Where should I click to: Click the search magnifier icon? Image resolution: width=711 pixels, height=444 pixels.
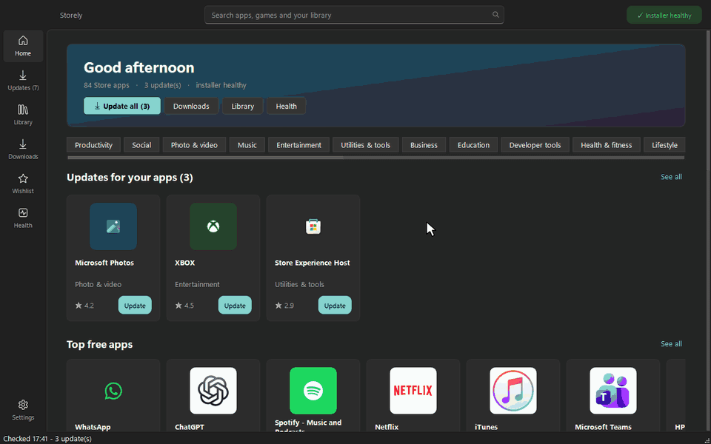(x=495, y=15)
